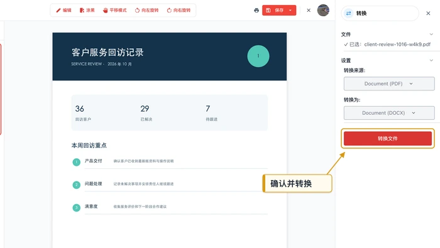Image resolution: width=440 pixels, height=248 pixels.
Task: Rotate the page right with 向右旋转
Action: tap(179, 11)
